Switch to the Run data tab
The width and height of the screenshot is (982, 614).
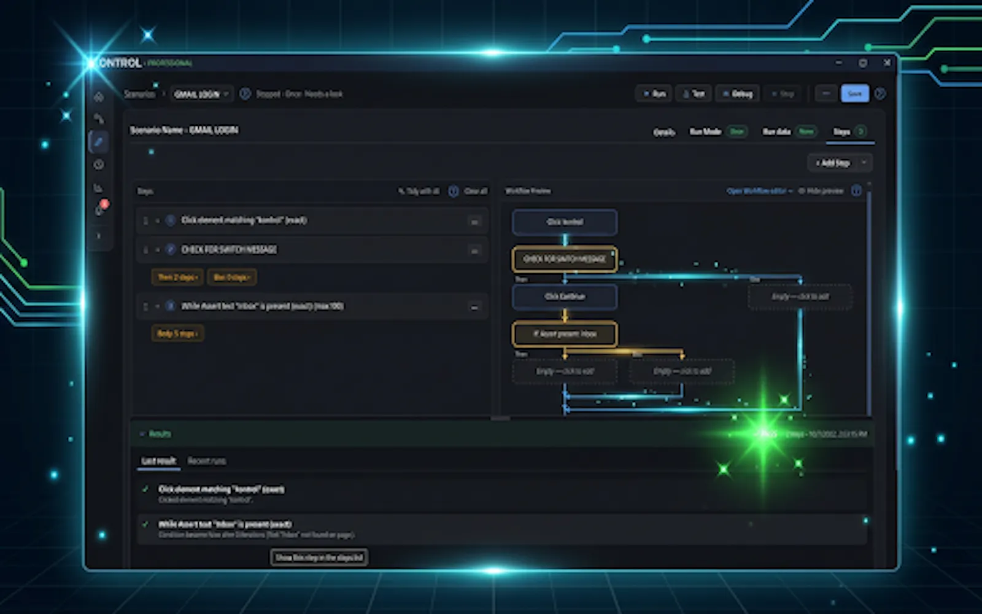tap(789, 131)
